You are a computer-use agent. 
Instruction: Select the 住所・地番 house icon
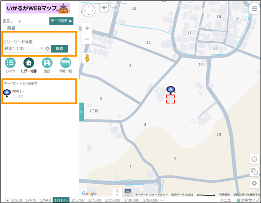click(29, 63)
